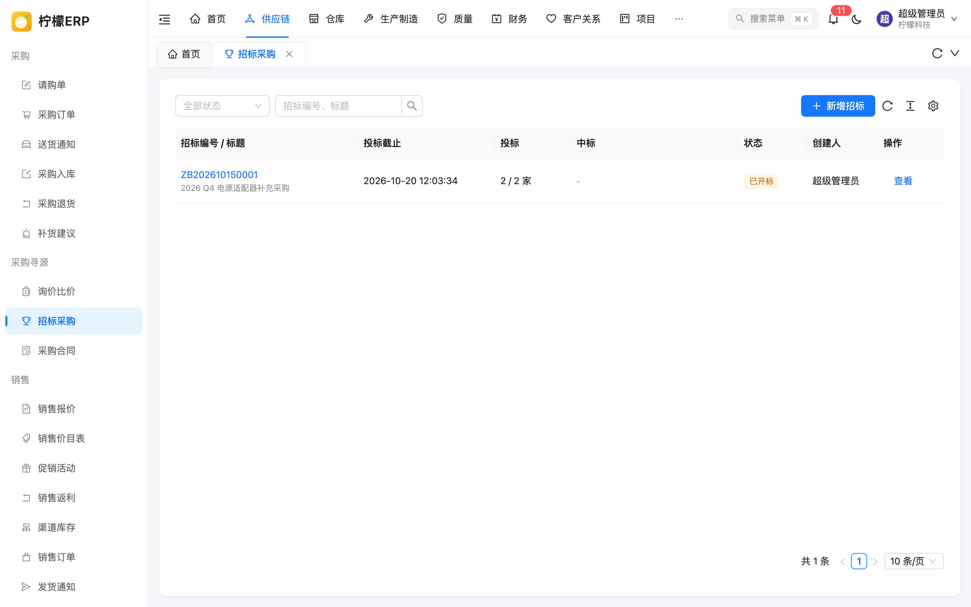Open 渠道库存 sidebar item
This screenshot has height=607, width=971.
point(74,527)
